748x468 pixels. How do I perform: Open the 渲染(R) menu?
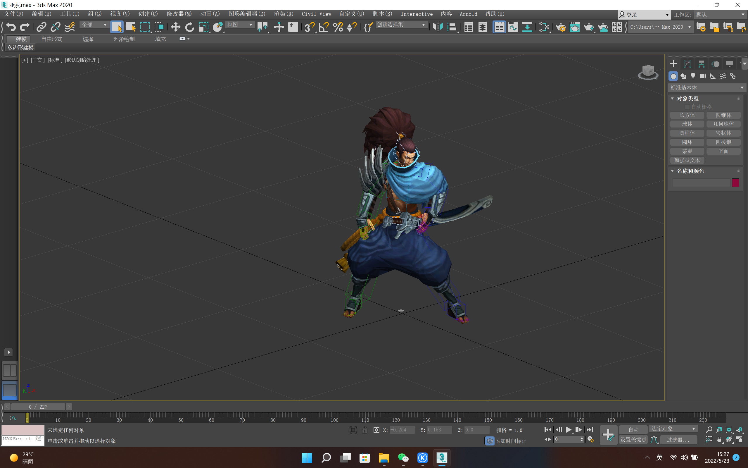(283, 14)
